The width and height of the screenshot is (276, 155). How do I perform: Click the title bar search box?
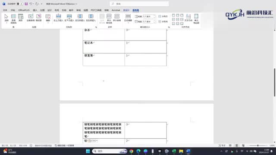[x=139, y=4]
